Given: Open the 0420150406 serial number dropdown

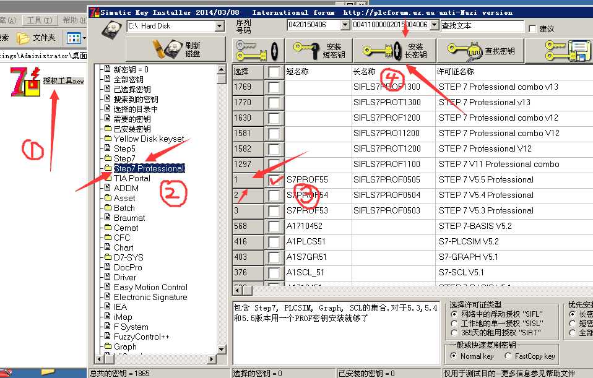Looking at the screenshot, I should (345, 25).
